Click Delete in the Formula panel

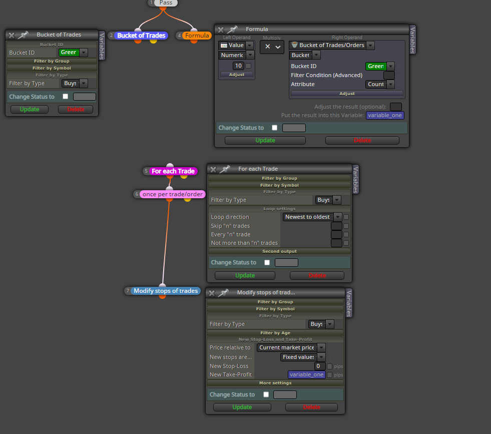coord(362,140)
